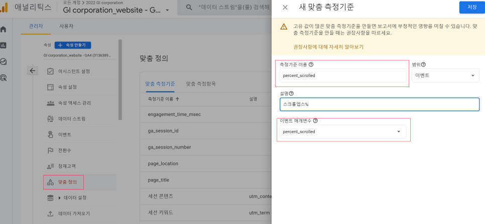Click the 속성 만들기 button
This screenshot has height=224, width=485.
pyautogui.click(x=73, y=45)
